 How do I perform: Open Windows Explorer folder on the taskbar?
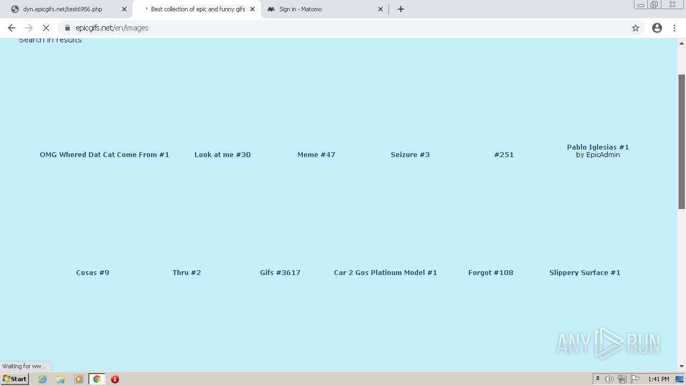(61, 379)
